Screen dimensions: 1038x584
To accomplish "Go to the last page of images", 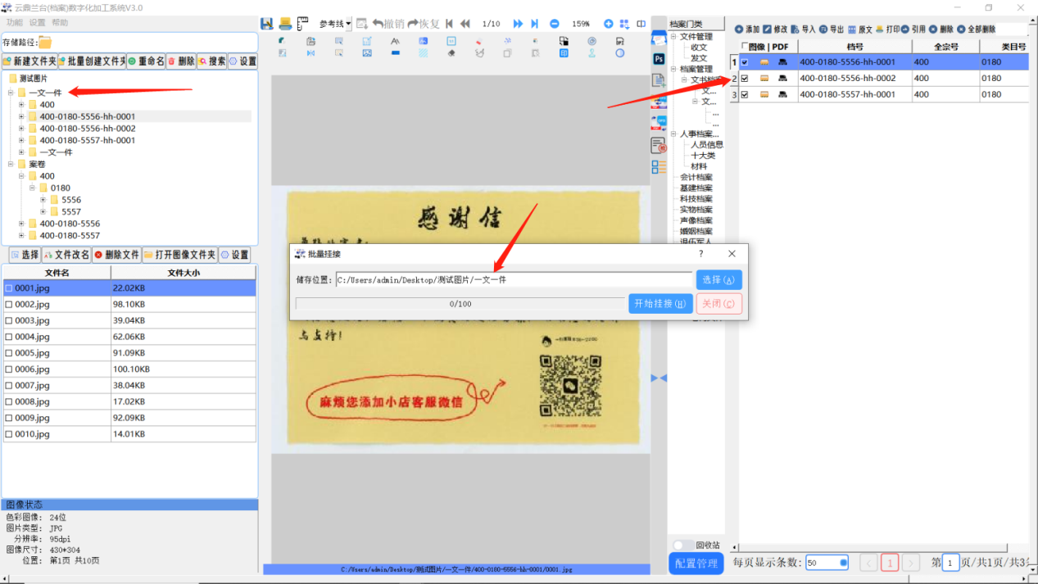I will click(x=535, y=24).
